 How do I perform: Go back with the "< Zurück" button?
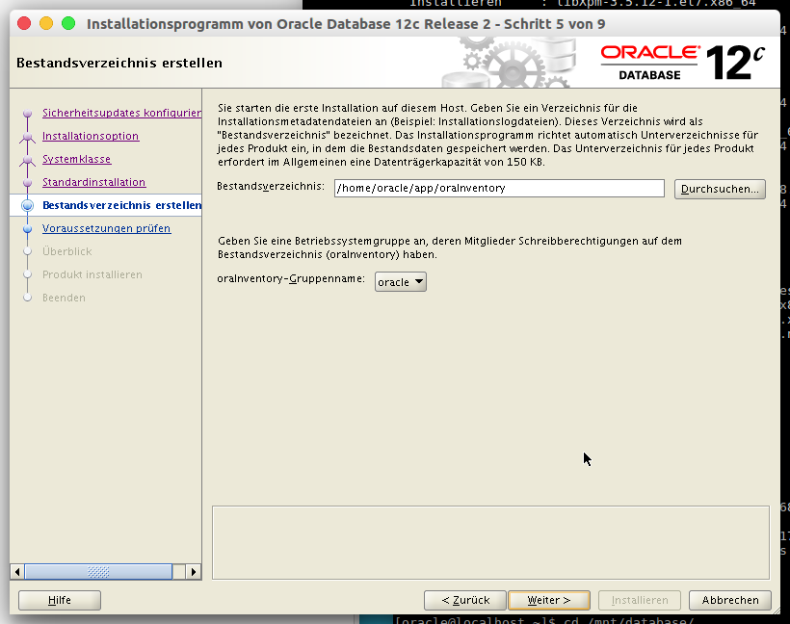pyautogui.click(x=464, y=599)
